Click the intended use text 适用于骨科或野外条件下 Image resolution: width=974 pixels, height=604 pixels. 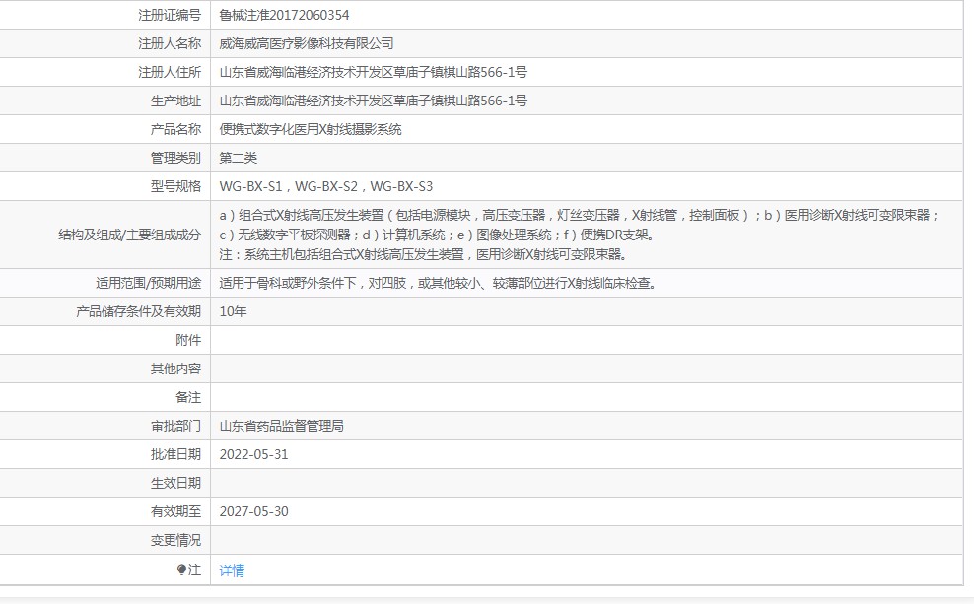439,283
